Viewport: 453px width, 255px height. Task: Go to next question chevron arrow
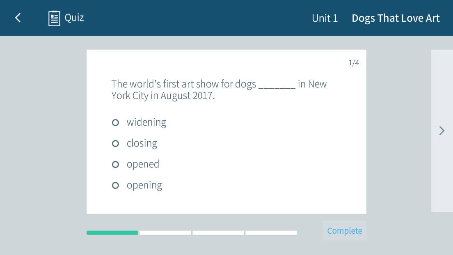pos(442,131)
